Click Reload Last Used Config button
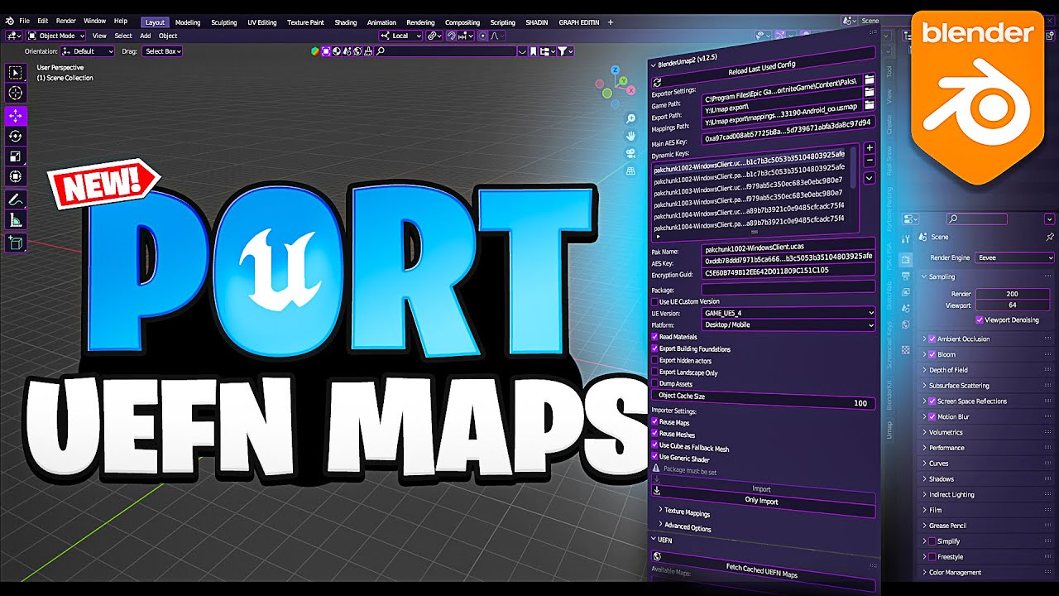This screenshot has width=1059, height=596. pyautogui.click(x=762, y=65)
